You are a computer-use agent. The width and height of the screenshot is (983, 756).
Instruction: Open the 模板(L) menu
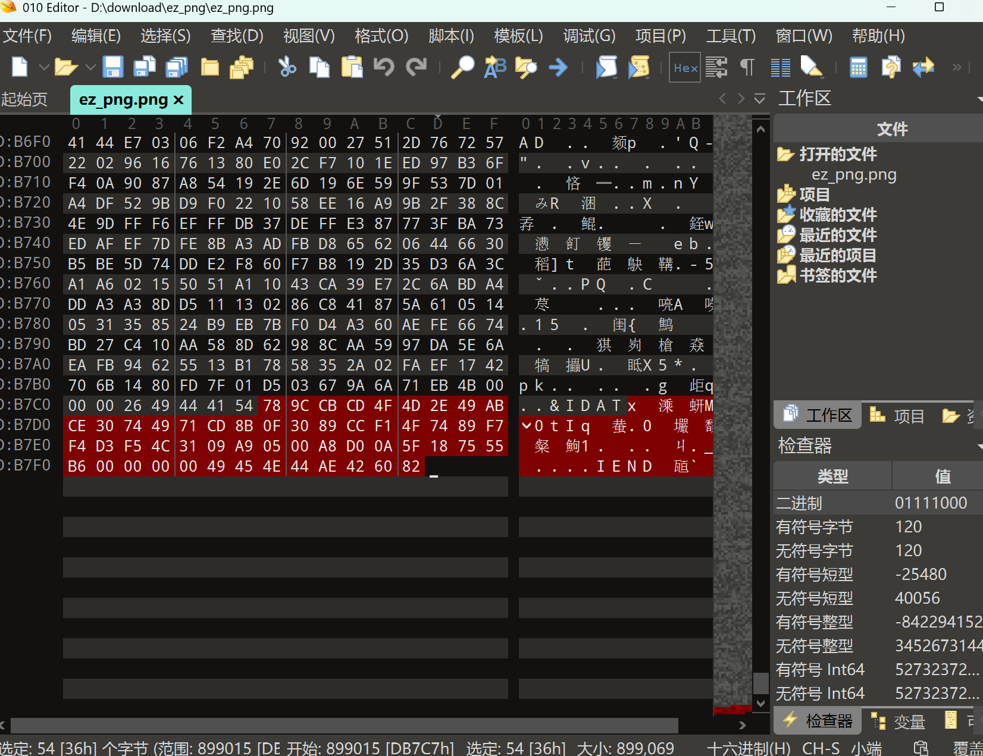point(518,36)
